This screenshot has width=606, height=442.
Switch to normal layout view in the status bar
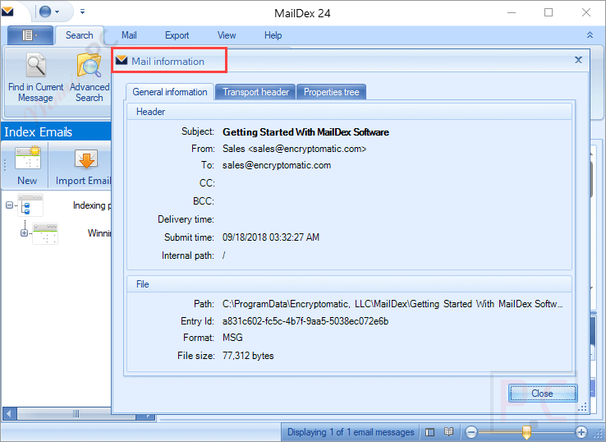[x=429, y=432]
